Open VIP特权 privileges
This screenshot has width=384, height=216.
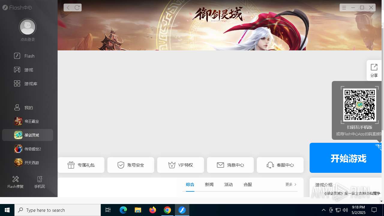(x=181, y=165)
